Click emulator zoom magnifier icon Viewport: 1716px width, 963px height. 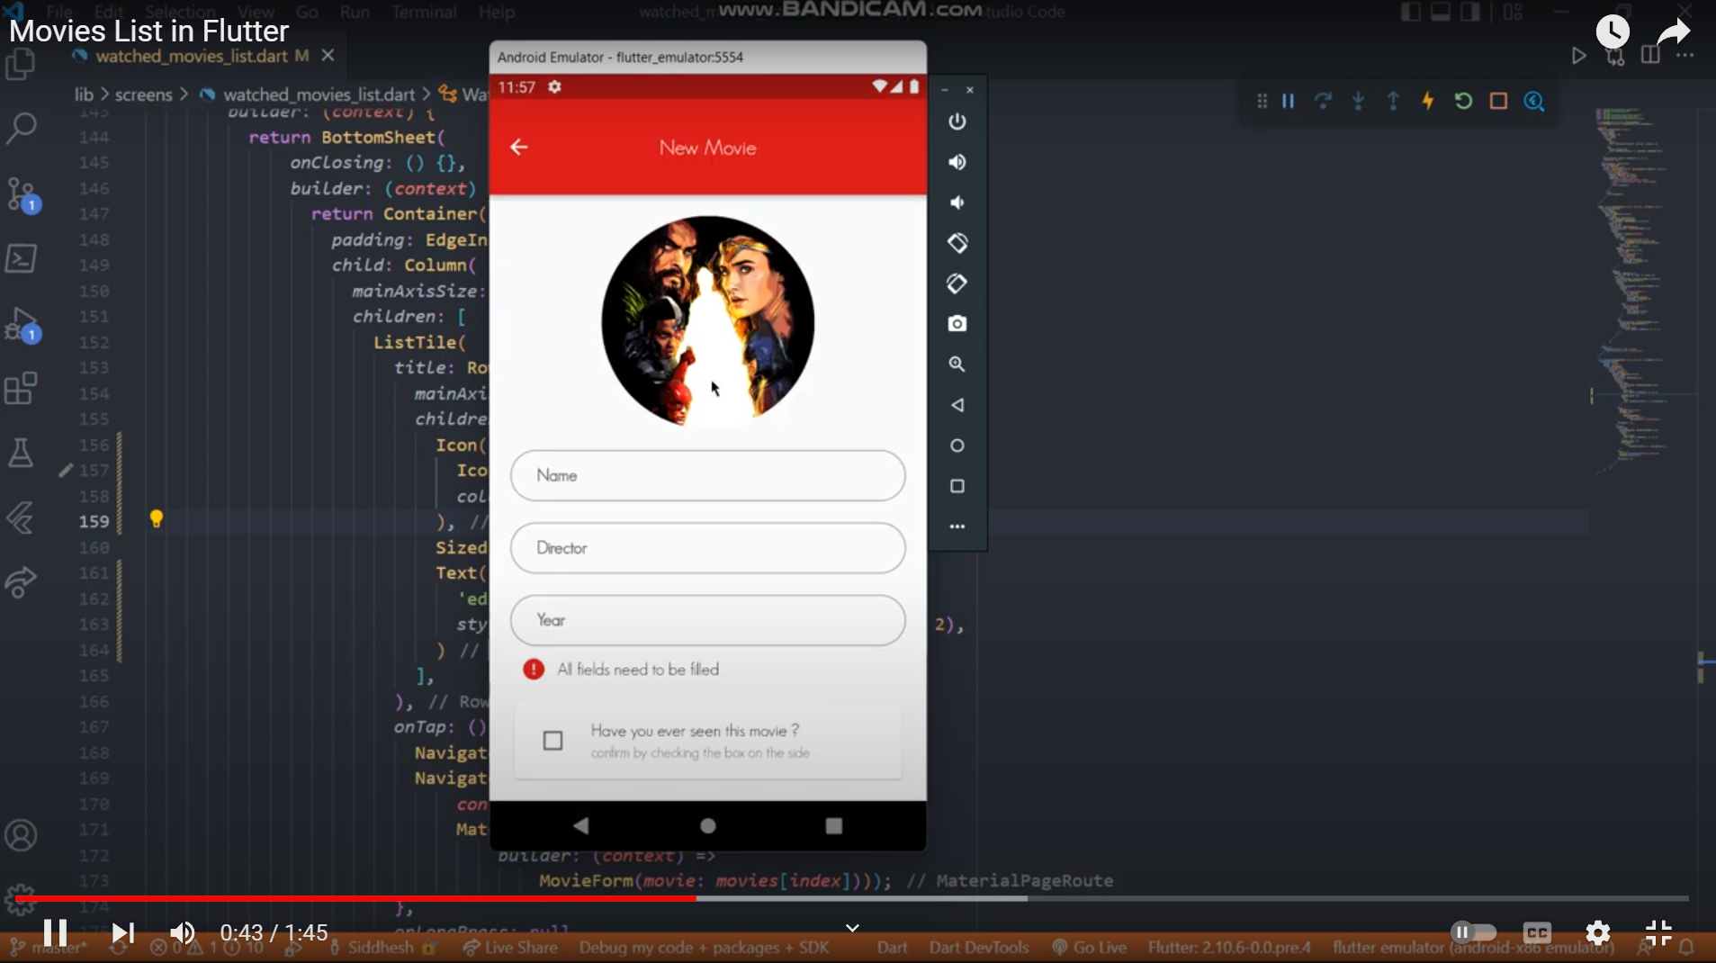[957, 364]
